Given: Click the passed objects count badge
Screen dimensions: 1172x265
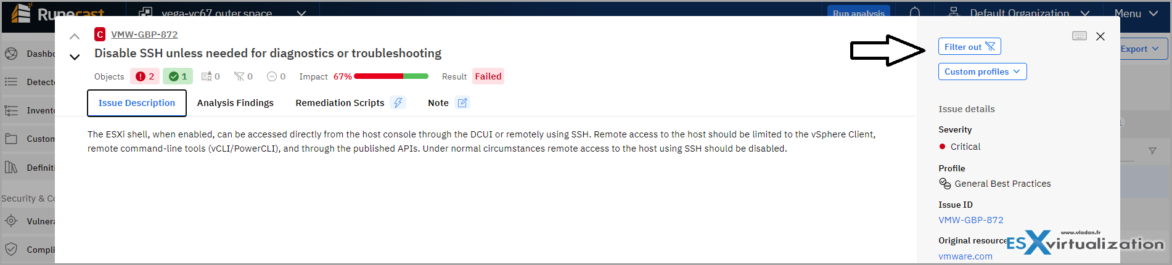Looking at the screenshot, I should tap(178, 76).
